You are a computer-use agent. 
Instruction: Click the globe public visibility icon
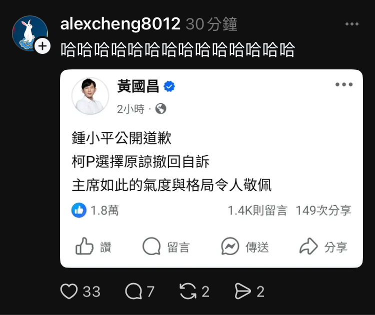(160, 109)
